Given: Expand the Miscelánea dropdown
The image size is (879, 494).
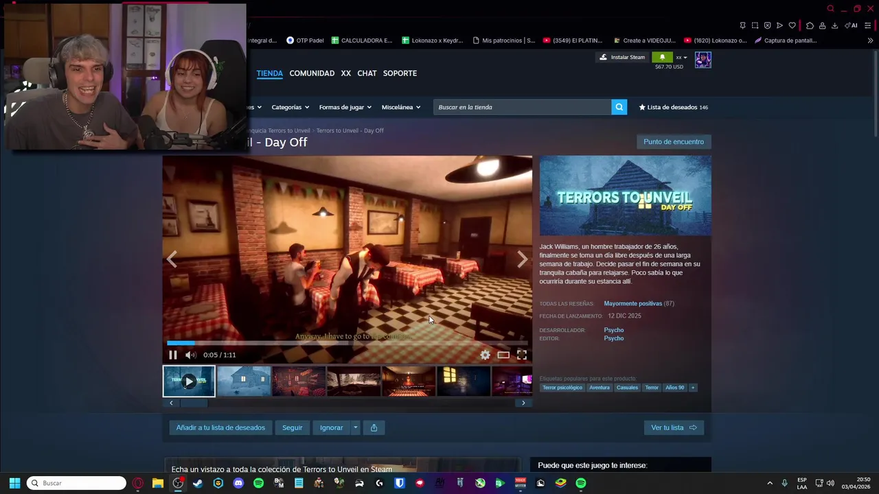Looking at the screenshot, I should pyautogui.click(x=401, y=107).
